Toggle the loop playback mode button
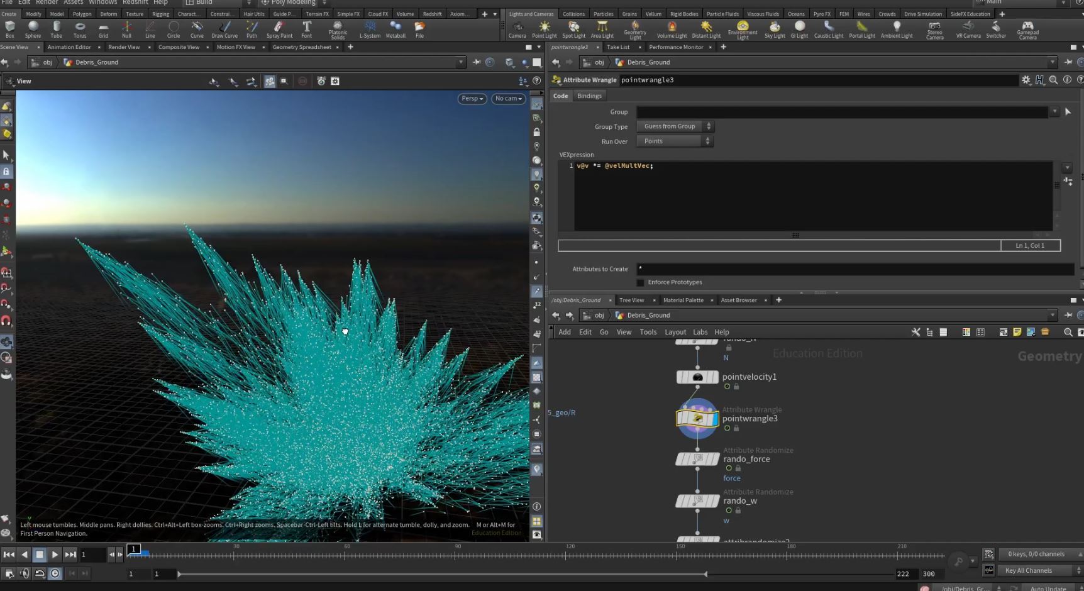1084x591 pixels. (x=40, y=573)
